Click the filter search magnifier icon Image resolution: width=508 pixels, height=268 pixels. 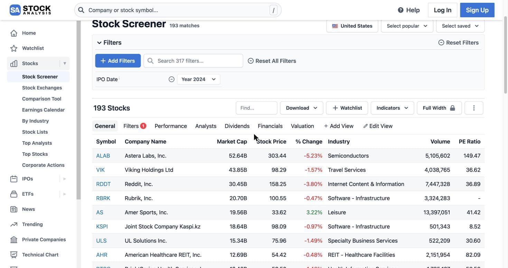pyautogui.click(x=150, y=61)
